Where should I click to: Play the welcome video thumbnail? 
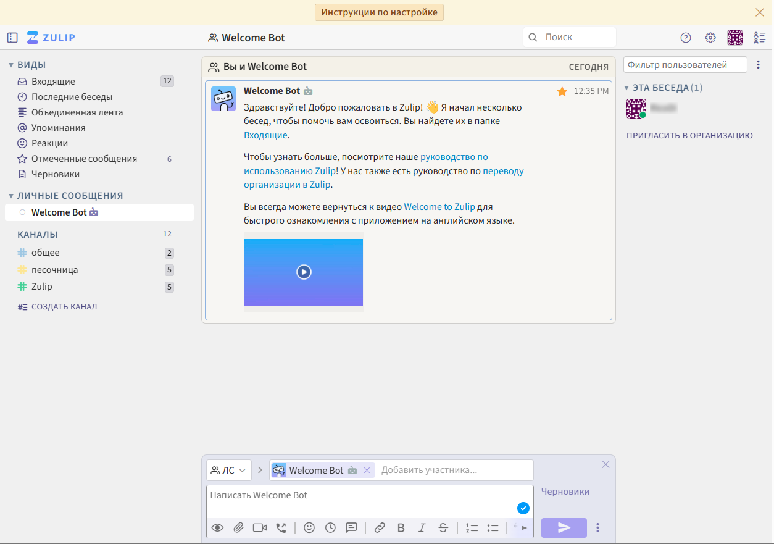[304, 272]
